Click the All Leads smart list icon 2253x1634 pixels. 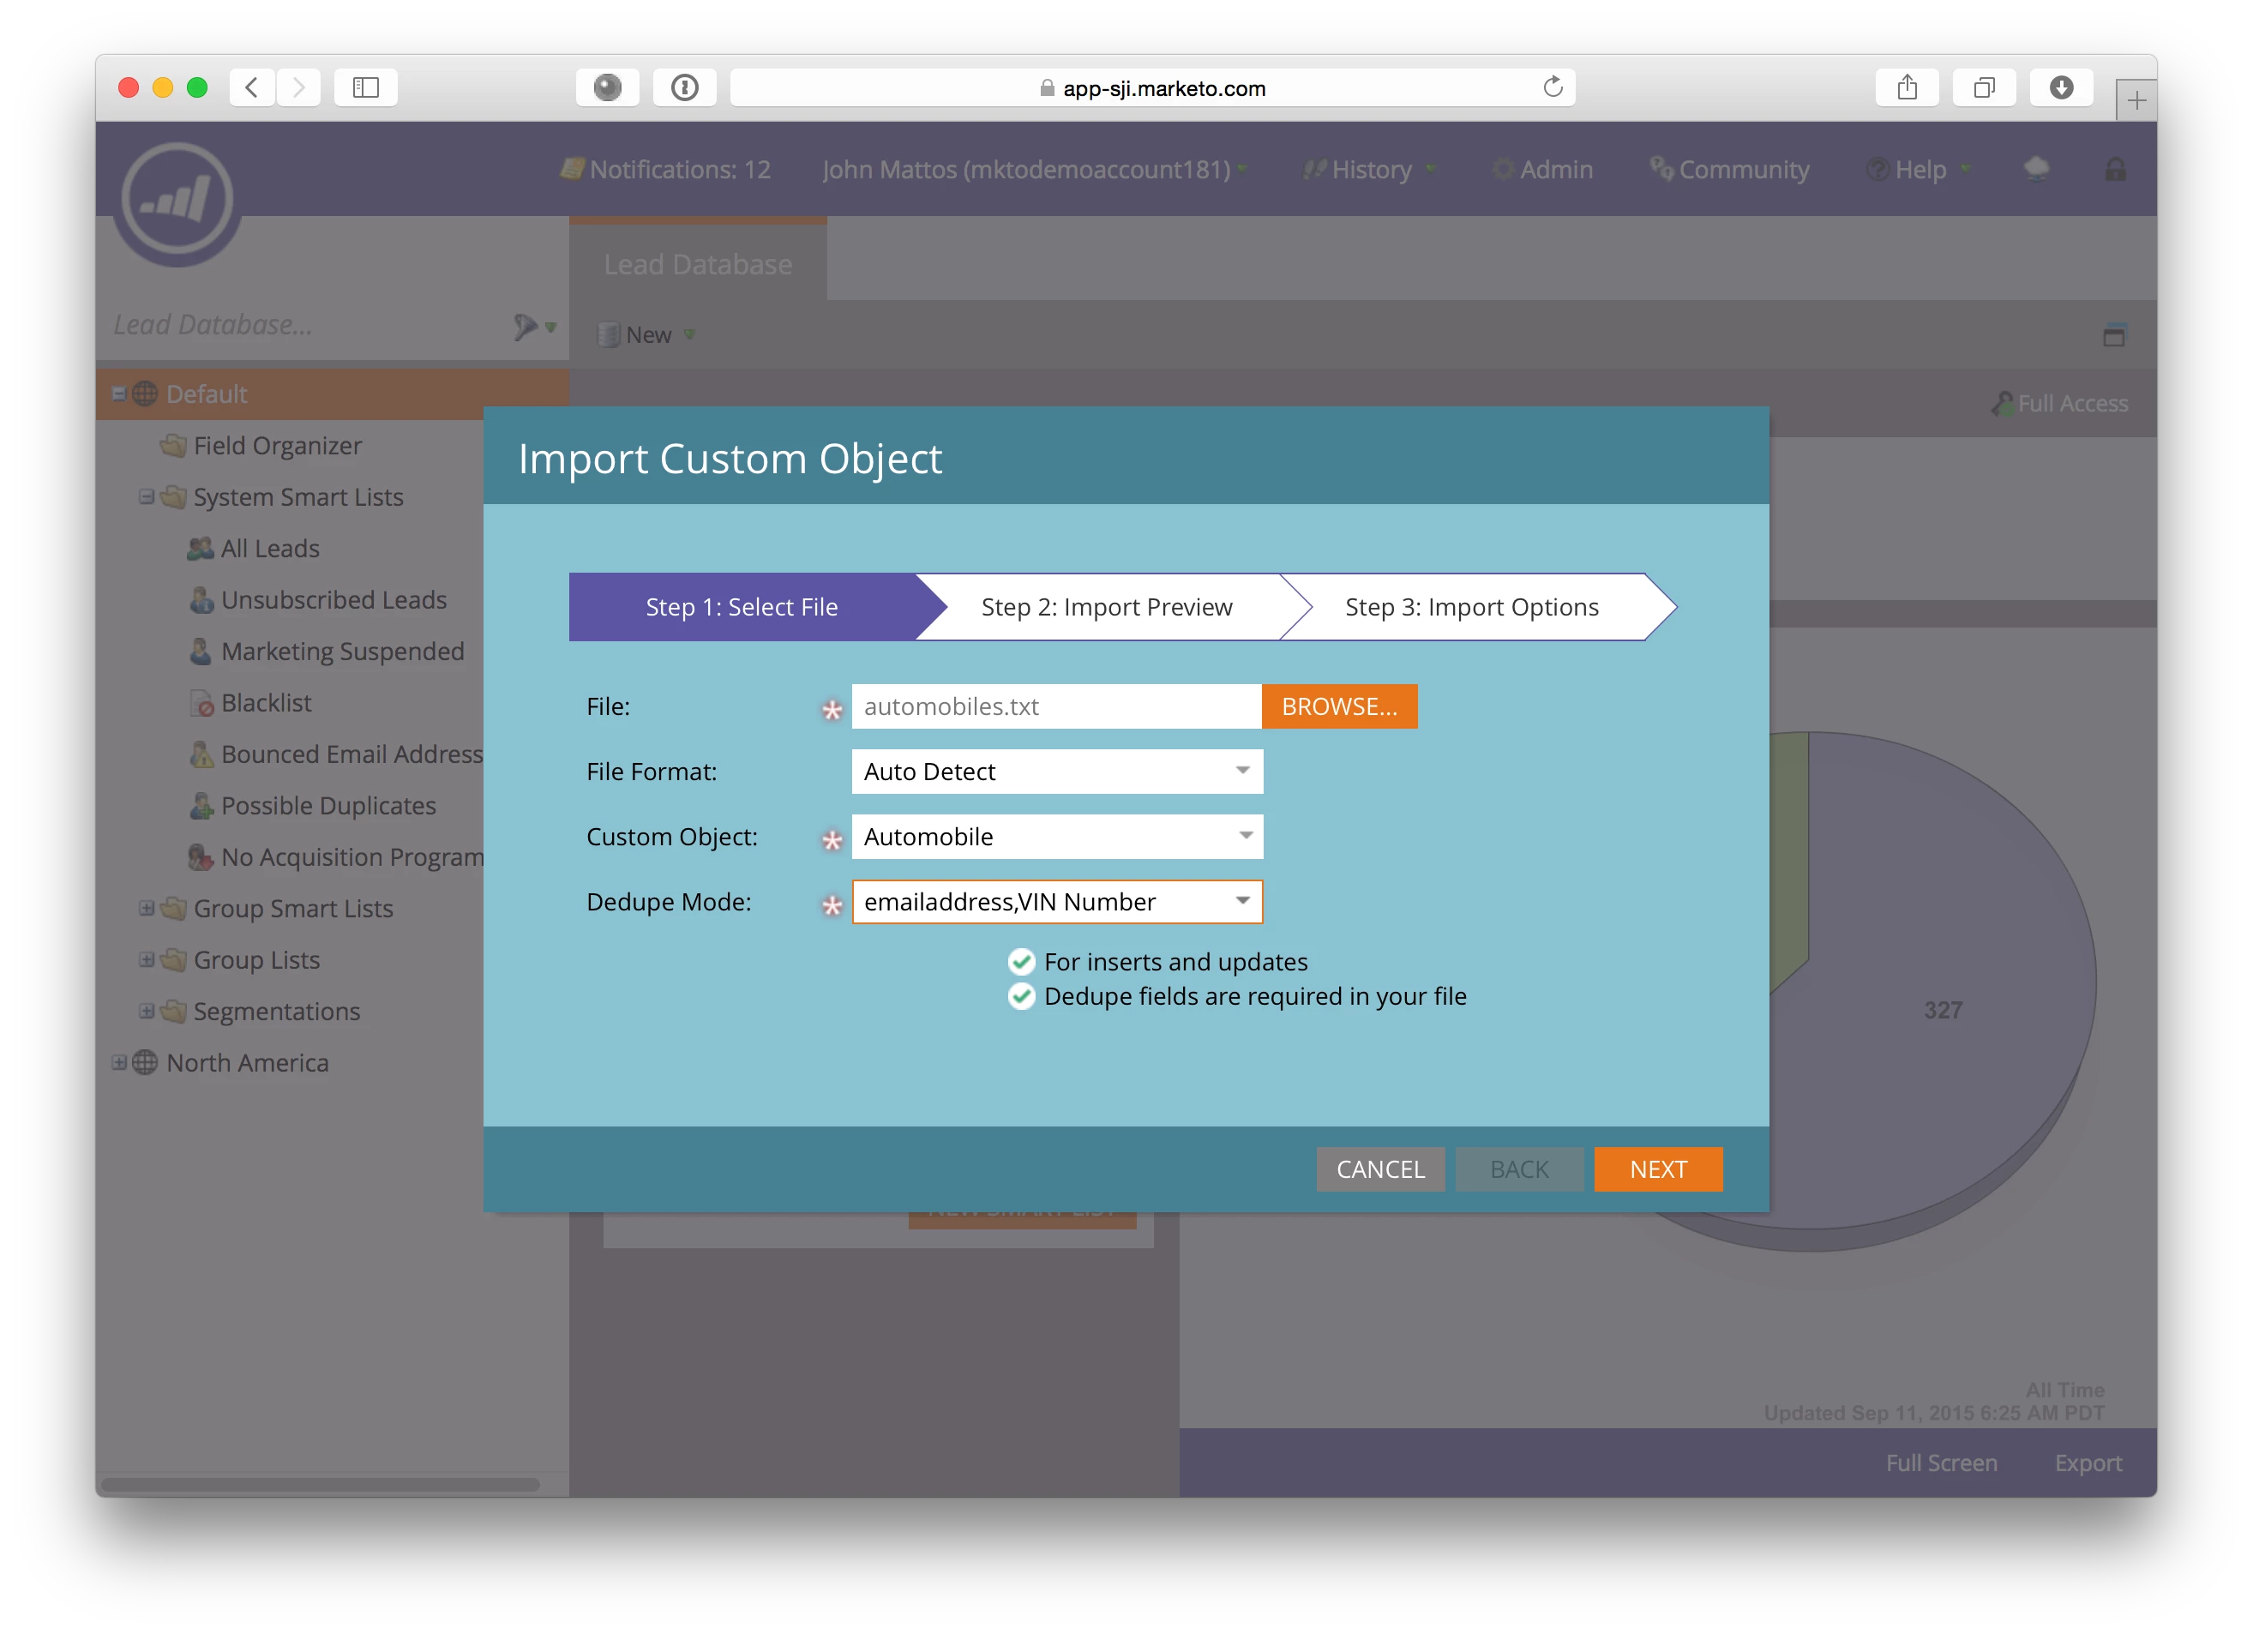(201, 549)
